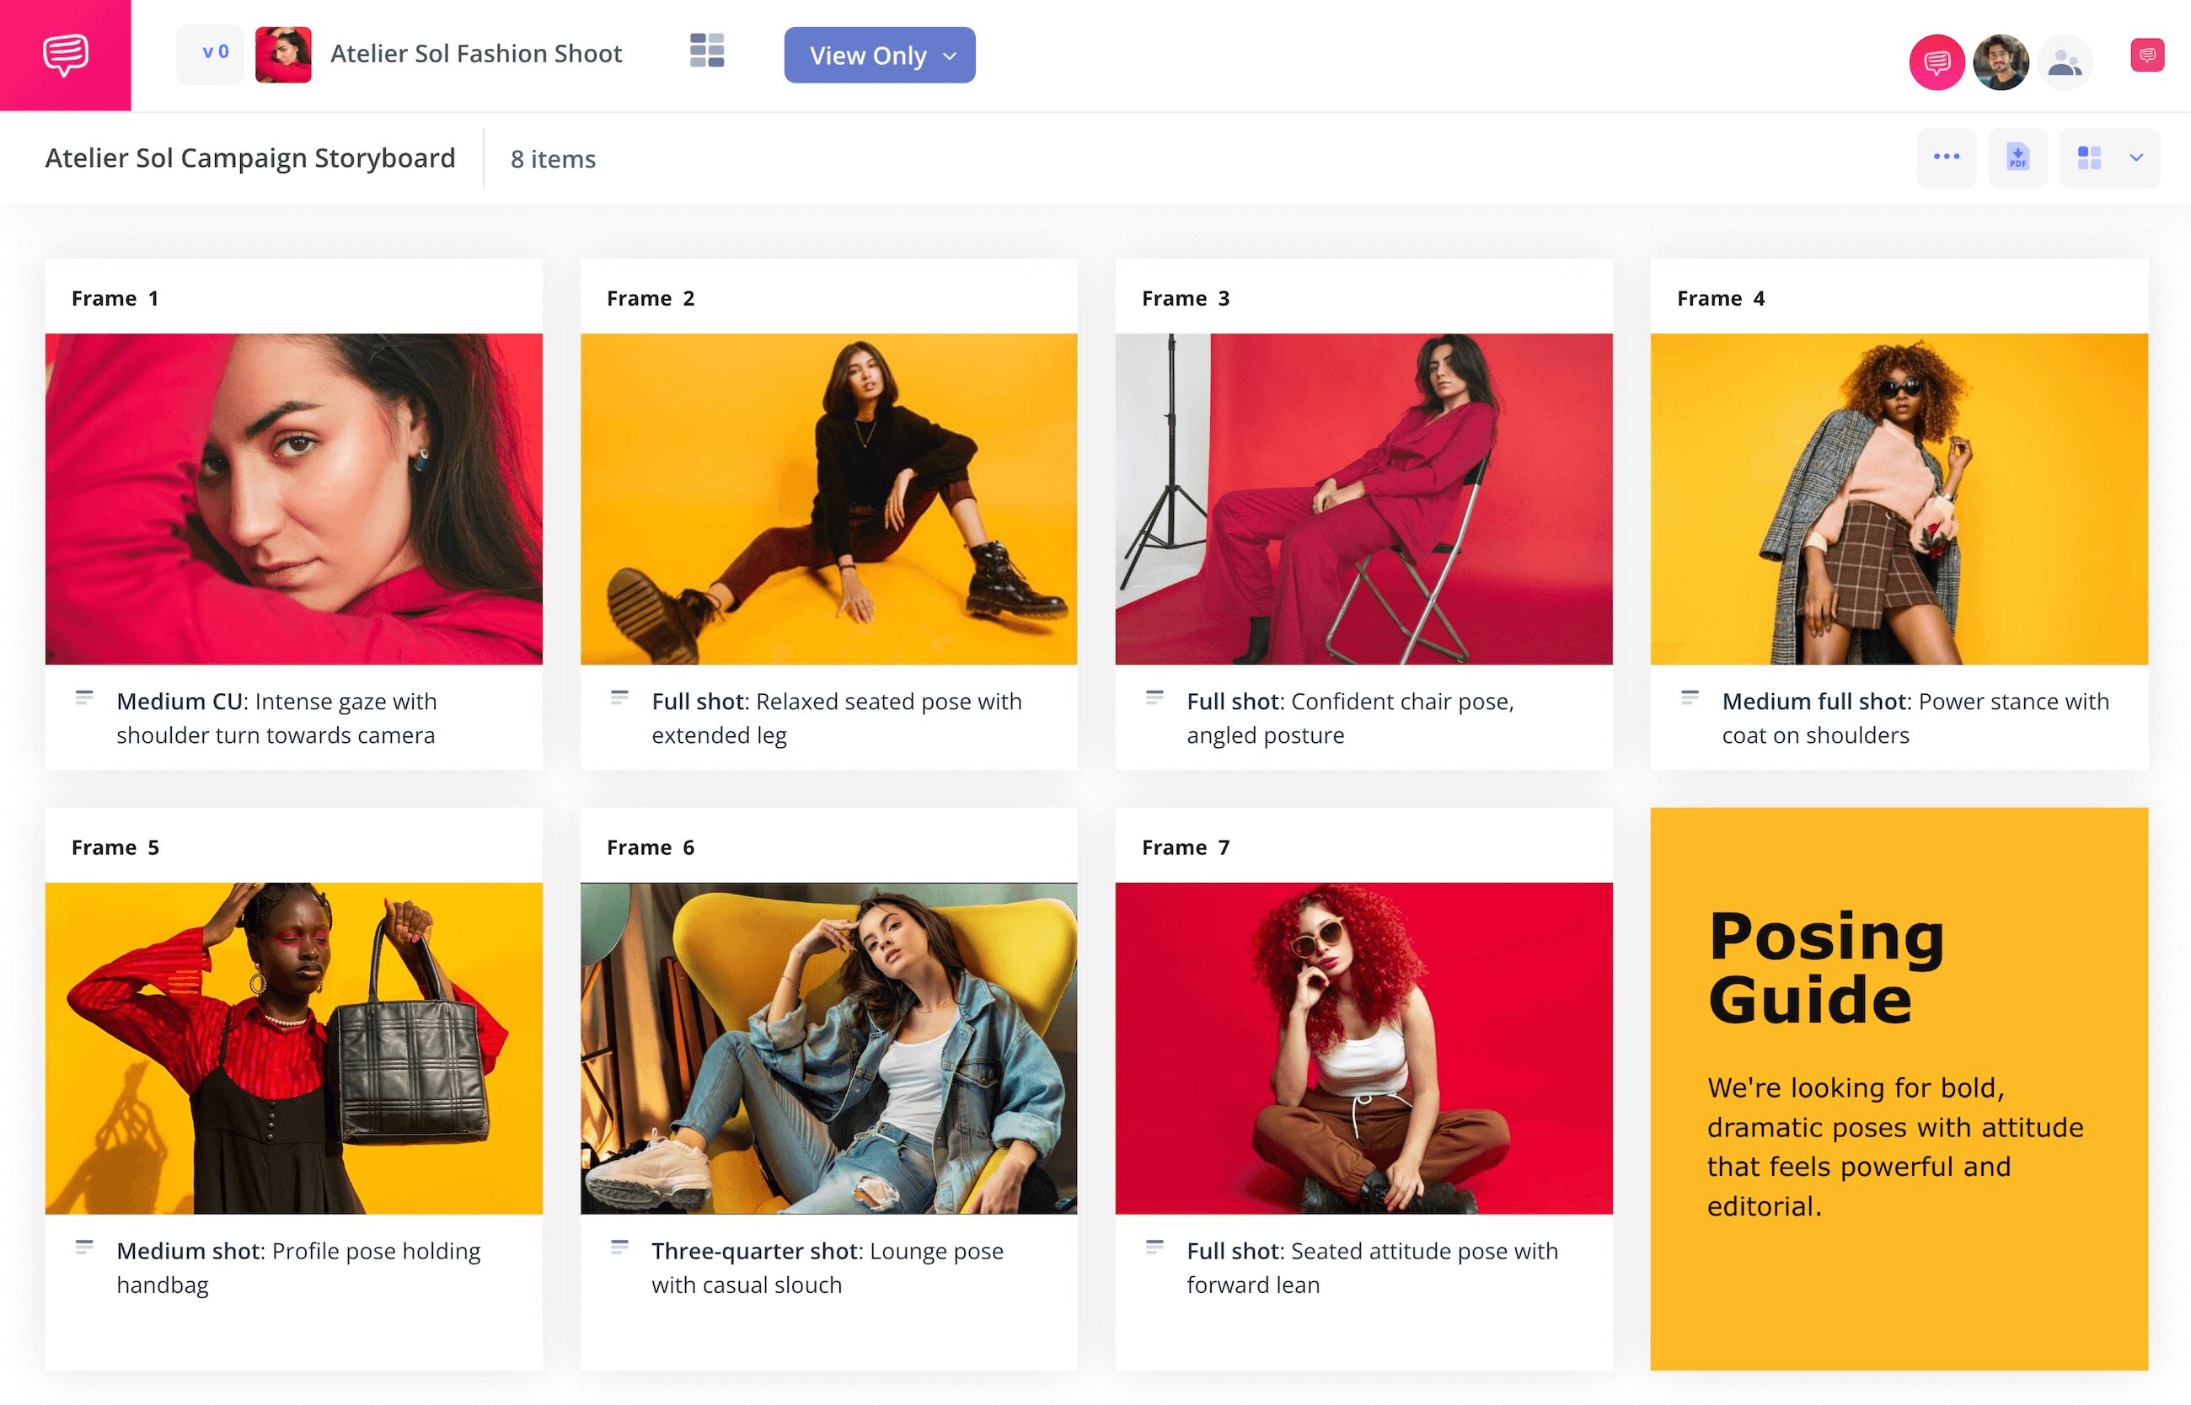Click the project avatar thumbnail in the top bar
The image size is (2191, 1405).
(284, 53)
